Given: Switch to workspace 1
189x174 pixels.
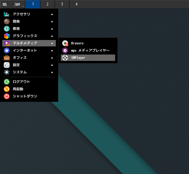Looking at the screenshot, I should click(33, 4).
